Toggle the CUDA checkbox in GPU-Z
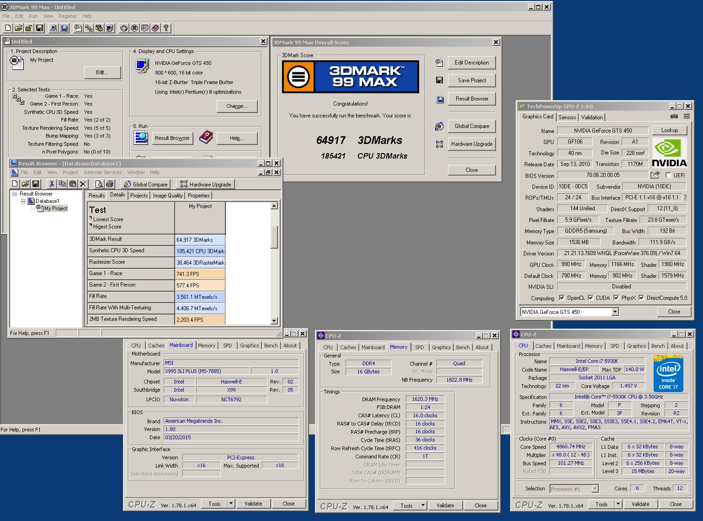This screenshot has width=703, height=521. (x=591, y=298)
